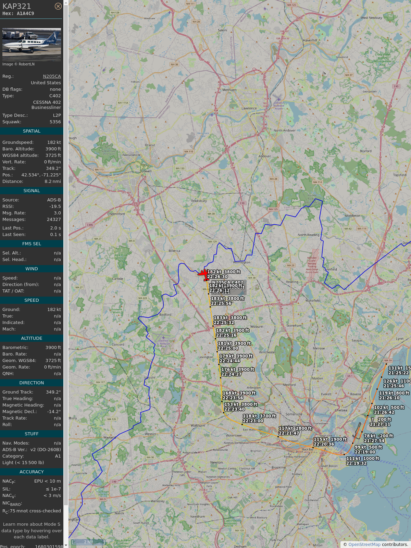Click the Cessna 402 aircraft photo
This screenshot has height=548, width=411.
[32, 45]
